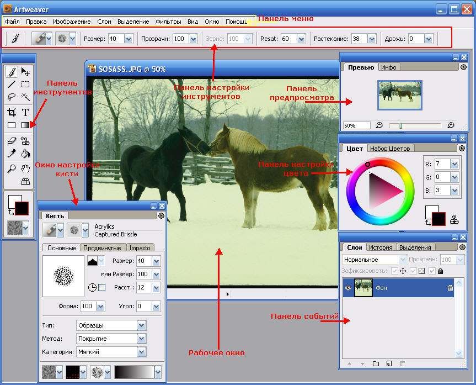Toggle lock transparency checkbox by checkerboard icon
Image resolution: width=476 pixels, height=385 pixels.
point(413,271)
